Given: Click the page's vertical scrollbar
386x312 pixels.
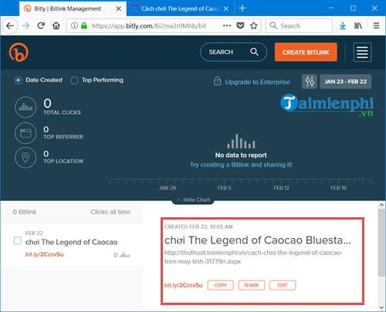Looking at the screenshot, I should [381, 242].
